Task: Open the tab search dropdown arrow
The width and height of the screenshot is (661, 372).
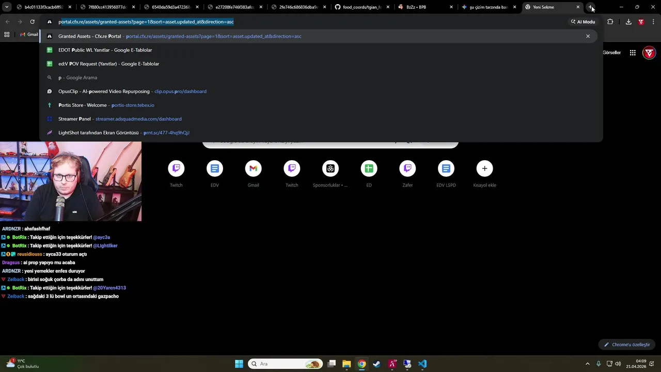Action: tap(7, 7)
